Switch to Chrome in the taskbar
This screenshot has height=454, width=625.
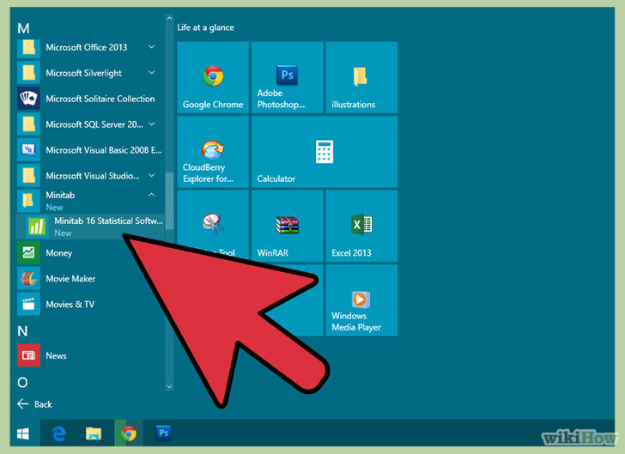coord(129,433)
